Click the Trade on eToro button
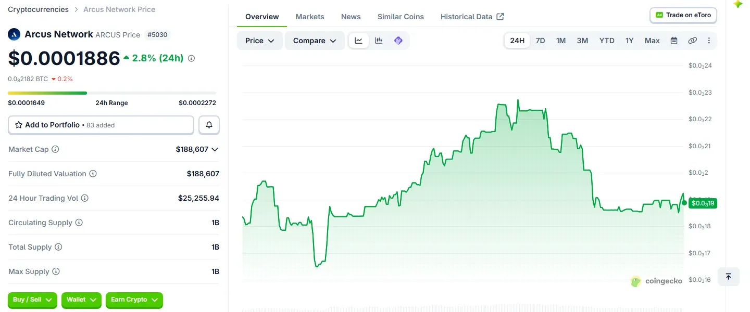This screenshot has height=312, width=750. [x=683, y=15]
